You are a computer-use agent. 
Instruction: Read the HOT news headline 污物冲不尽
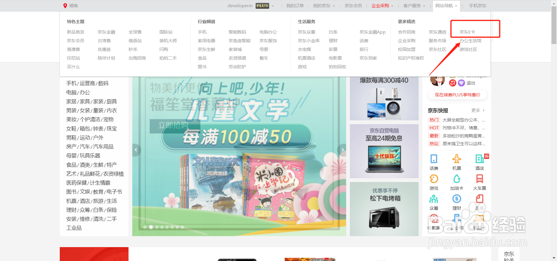coord(464,128)
